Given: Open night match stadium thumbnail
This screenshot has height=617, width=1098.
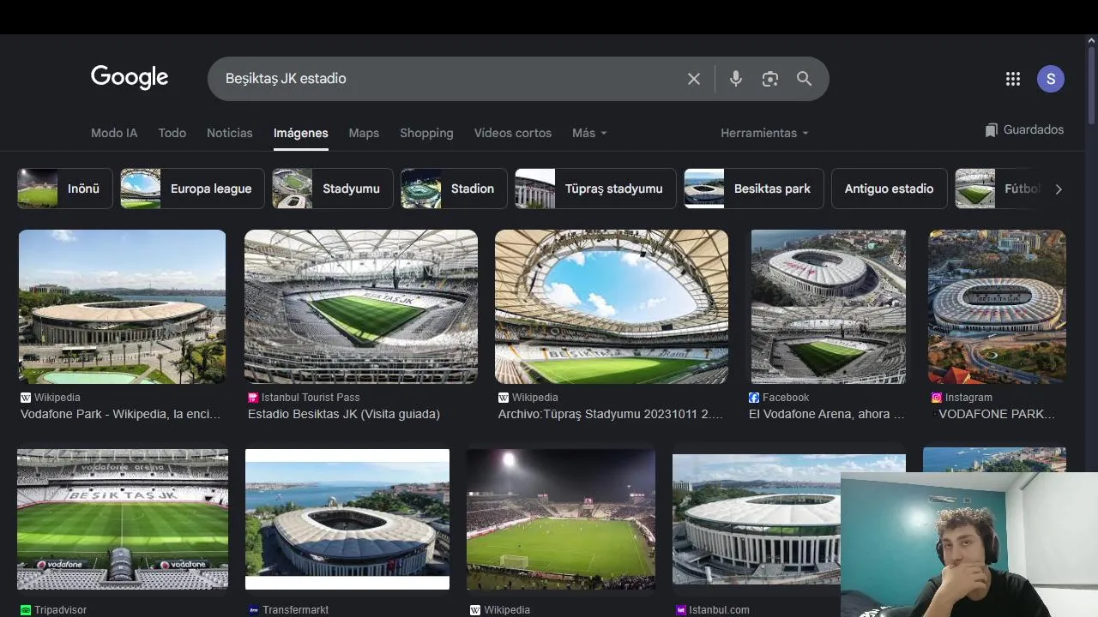Looking at the screenshot, I should click(x=561, y=519).
